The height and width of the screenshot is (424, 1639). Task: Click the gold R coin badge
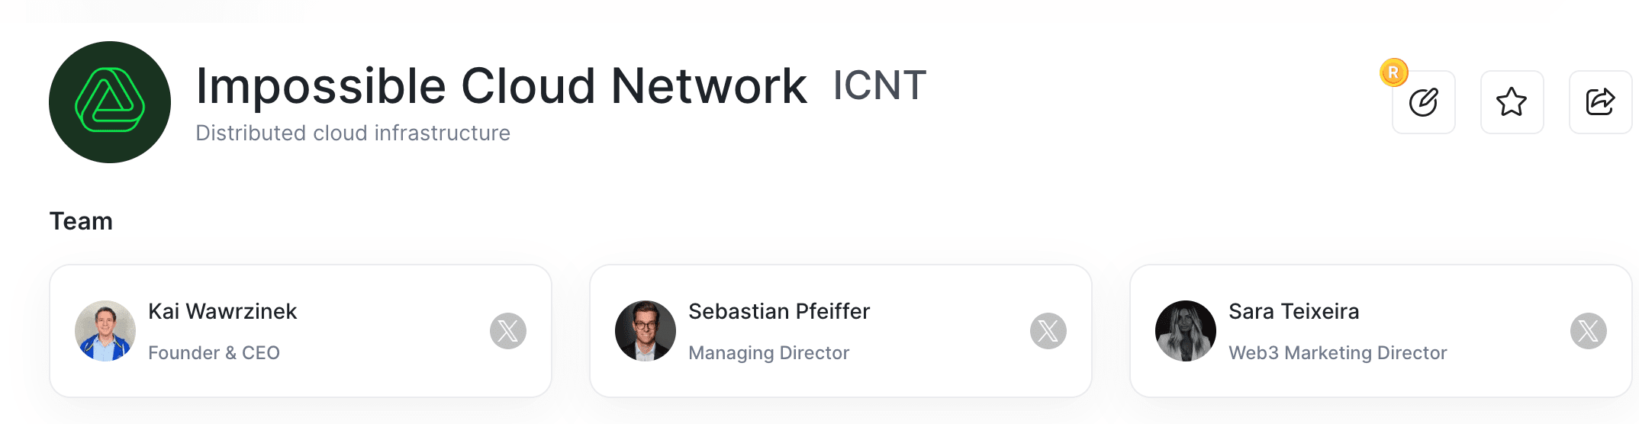coord(1393,73)
